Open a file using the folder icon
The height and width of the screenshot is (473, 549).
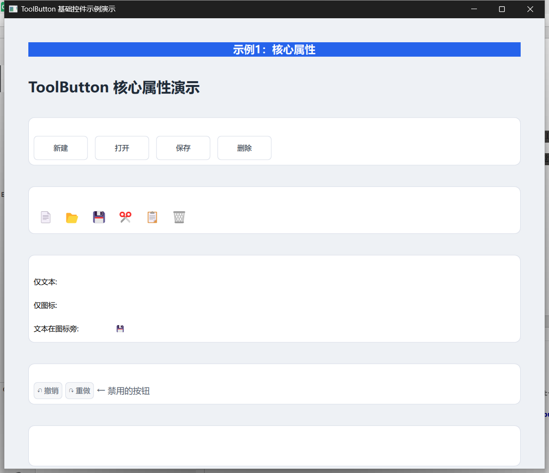pyautogui.click(x=72, y=217)
